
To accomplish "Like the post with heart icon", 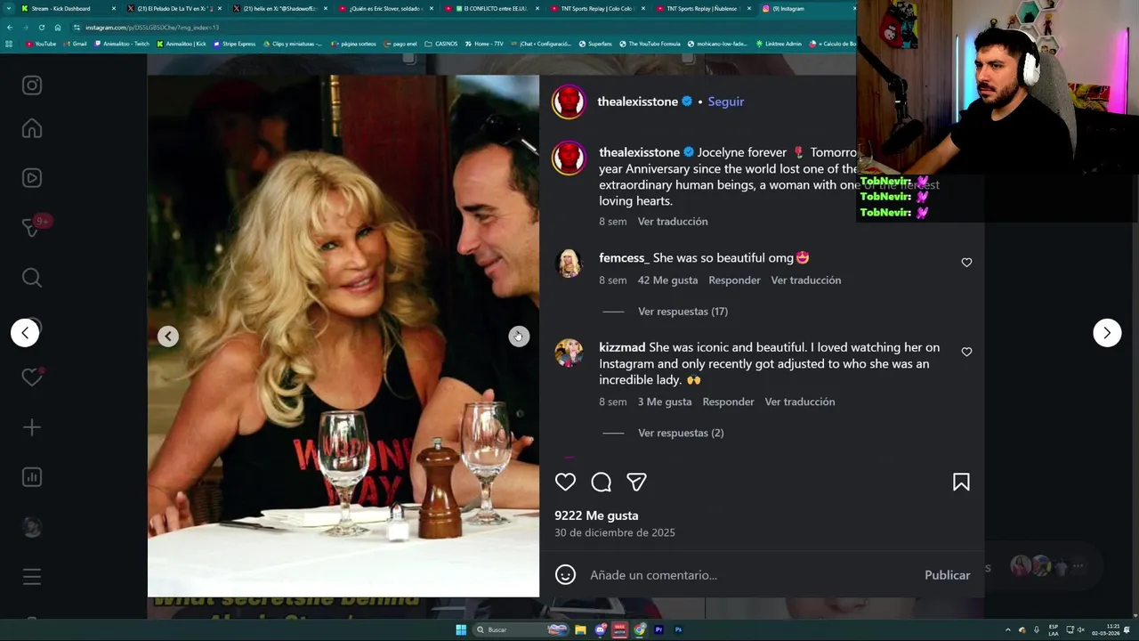I will point(565,482).
